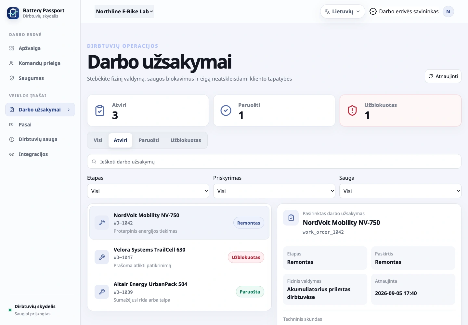This screenshot has width=468, height=325.
Task: Click the 2026-09-05 17:40 updated timestamp
Action: pyautogui.click(x=396, y=293)
